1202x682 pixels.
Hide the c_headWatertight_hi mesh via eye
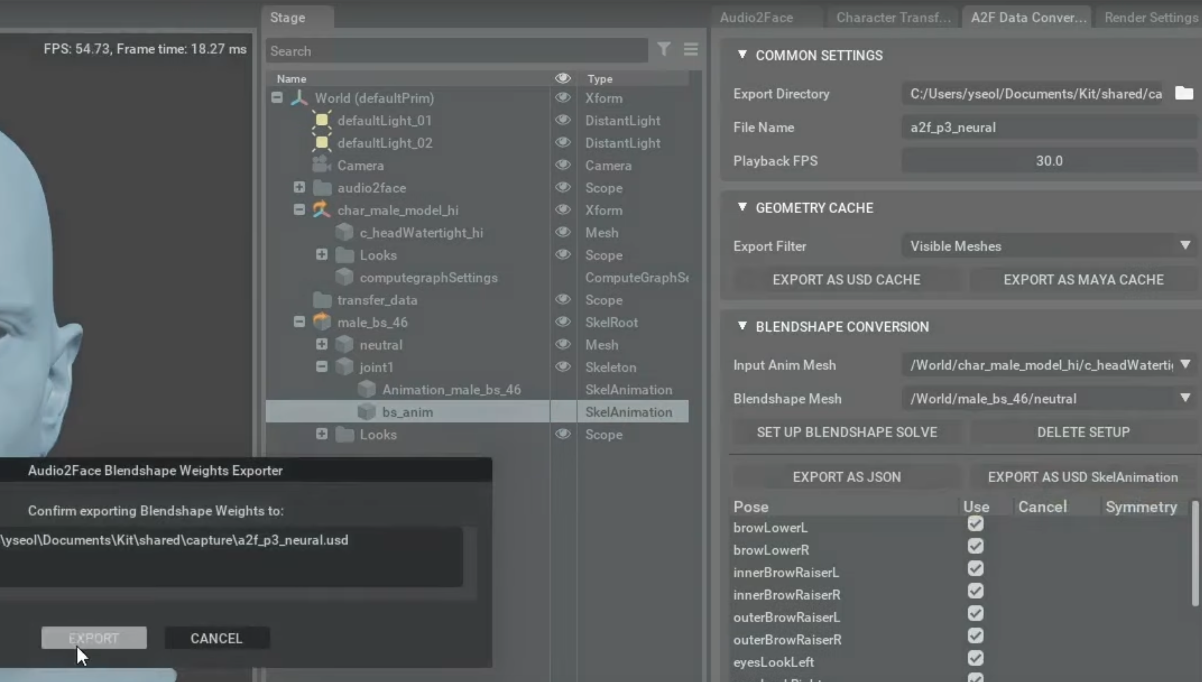[x=563, y=233]
